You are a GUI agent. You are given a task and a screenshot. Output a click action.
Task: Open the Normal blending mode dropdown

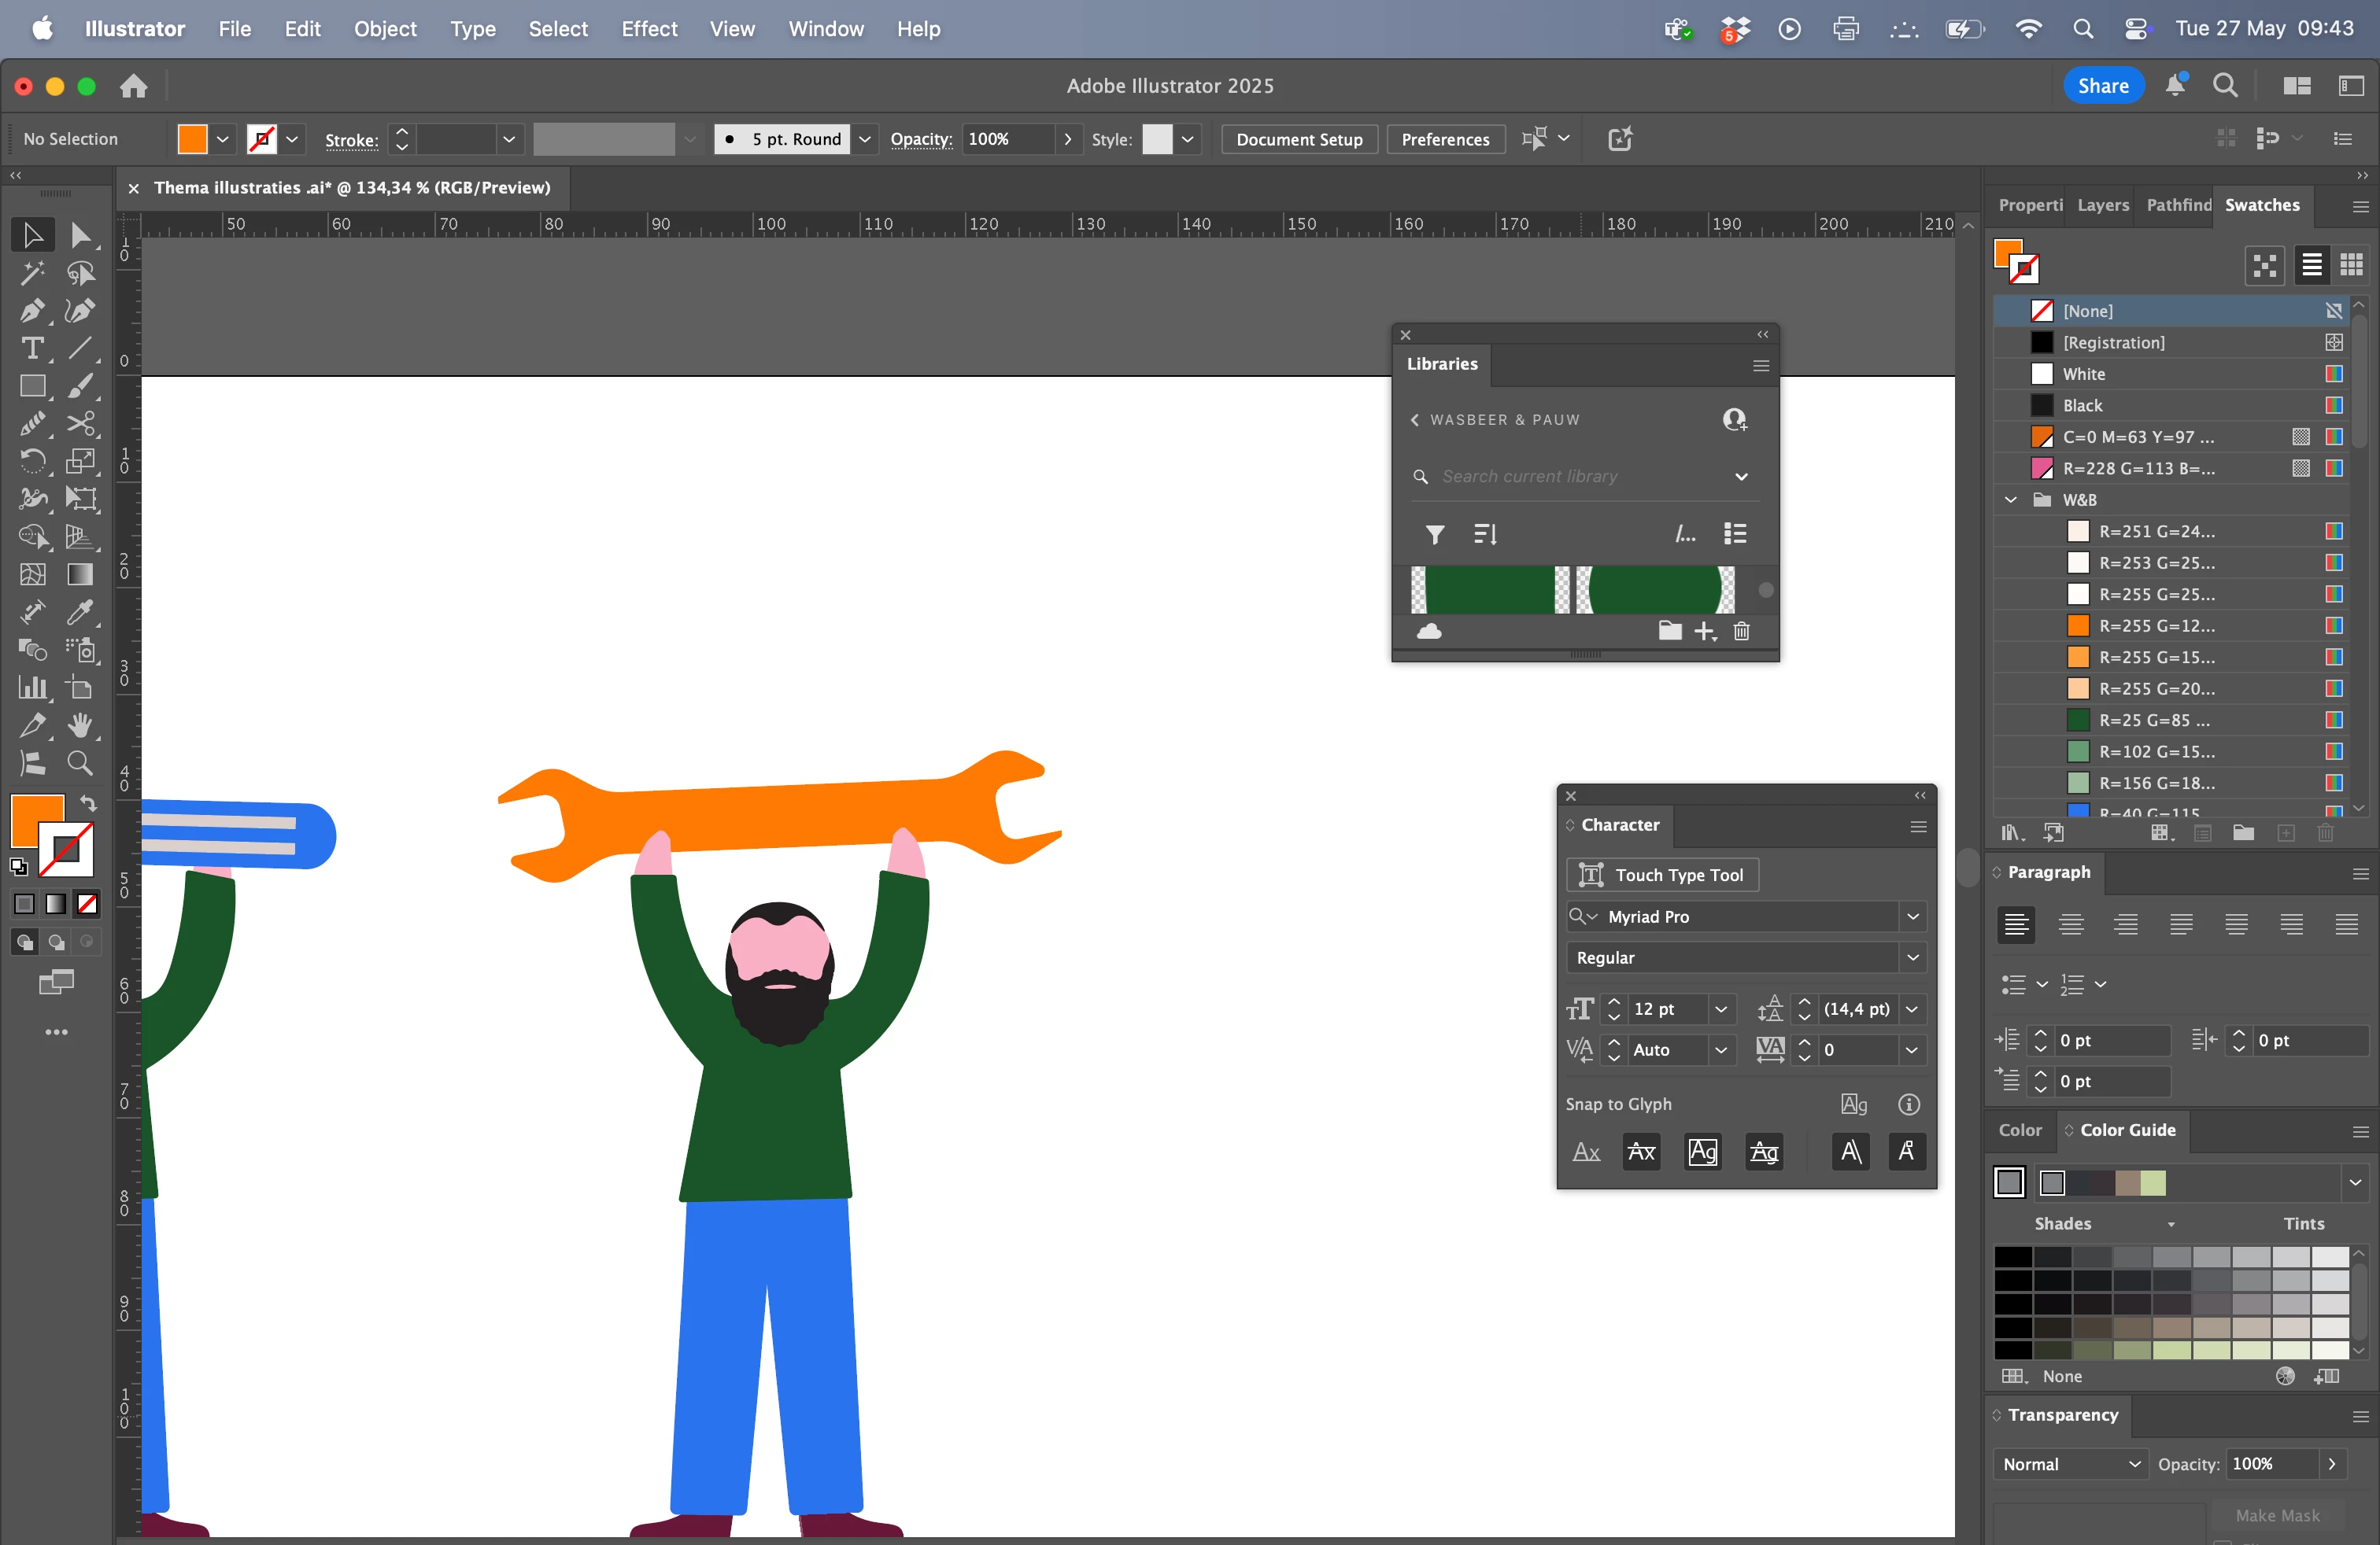point(2070,1464)
